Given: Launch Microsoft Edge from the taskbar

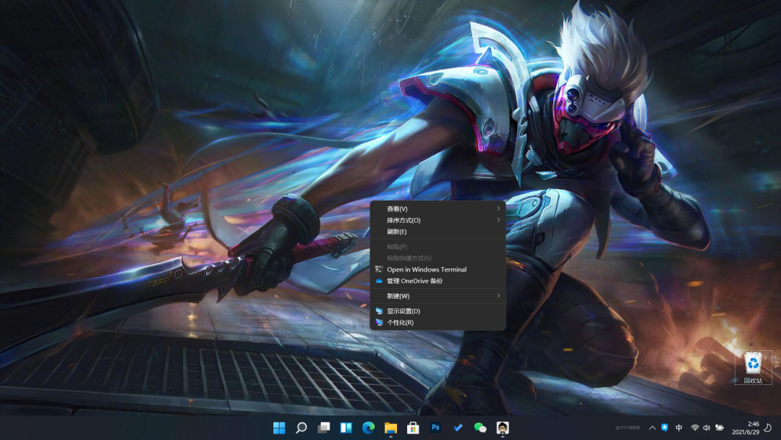Looking at the screenshot, I should point(369,428).
